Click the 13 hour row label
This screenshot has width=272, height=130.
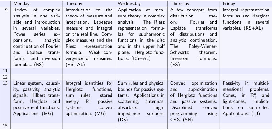point(5,83)
